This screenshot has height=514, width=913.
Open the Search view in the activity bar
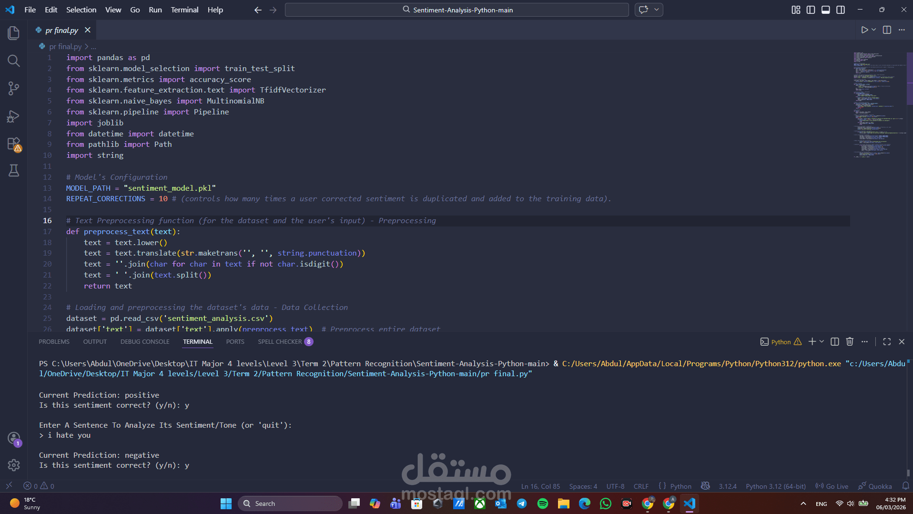pyautogui.click(x=14, y=61)
